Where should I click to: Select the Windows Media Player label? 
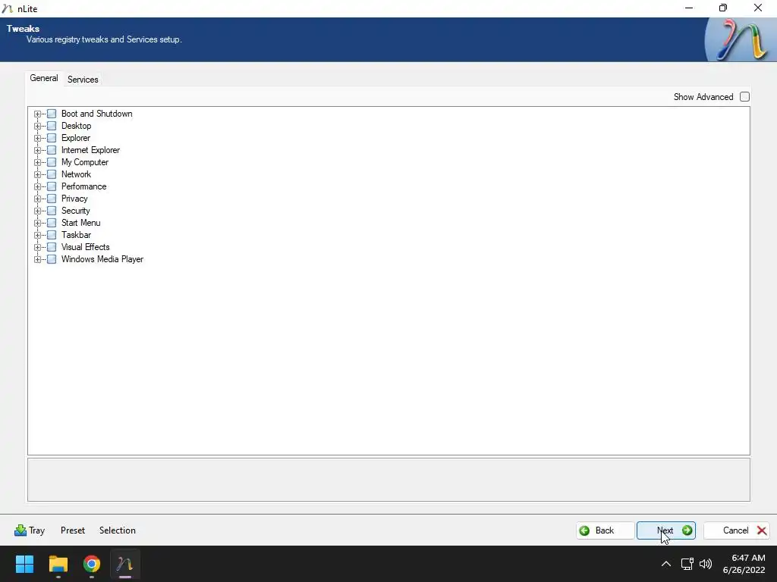pos(102,259)
